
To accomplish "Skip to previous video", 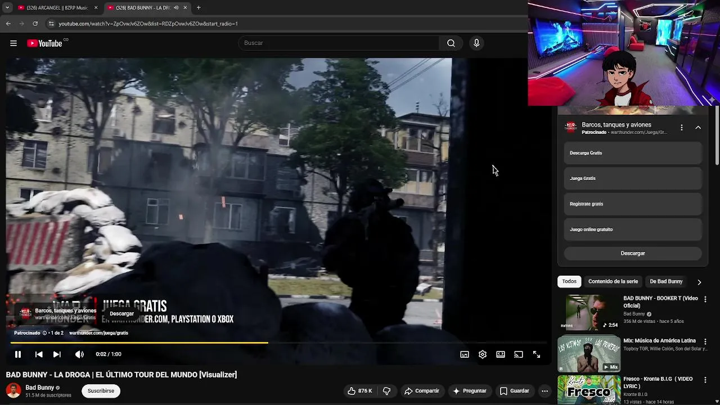I will coord(39,354).
